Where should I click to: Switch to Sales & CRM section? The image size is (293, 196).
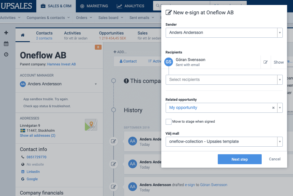pyautogui.click(x=56, y=6)
